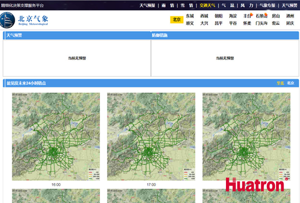
Task: Open the 天气预报 menu item
Action: click(x=147, y=6)
